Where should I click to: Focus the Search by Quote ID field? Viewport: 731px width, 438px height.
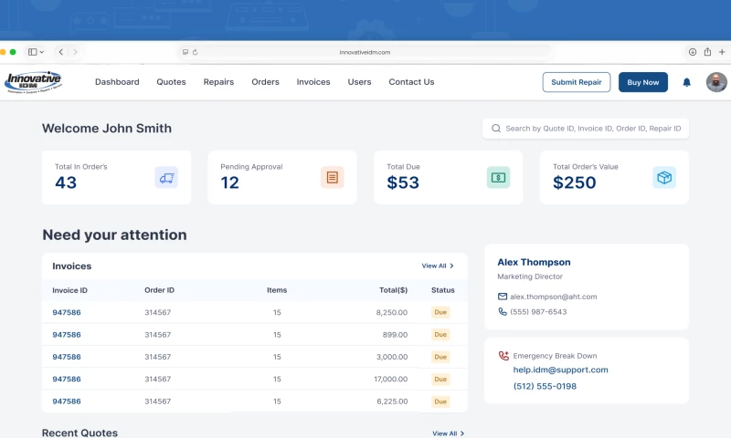click(586, 129)
